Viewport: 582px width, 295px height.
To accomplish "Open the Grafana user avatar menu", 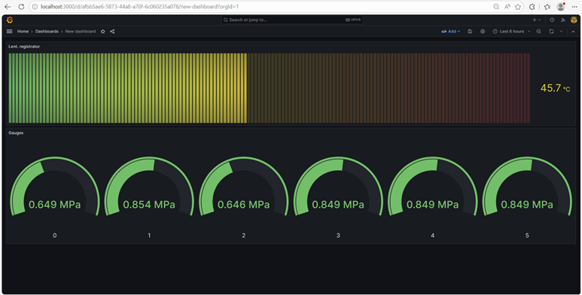I will tap(574, 20).
